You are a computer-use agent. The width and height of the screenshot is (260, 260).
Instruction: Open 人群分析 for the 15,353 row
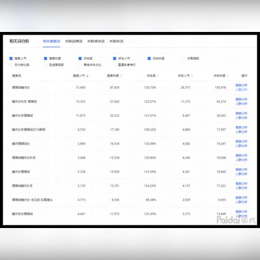coord(241,103)
